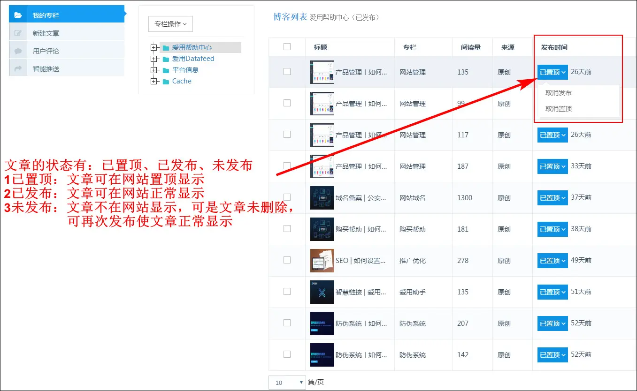
Task: Click the 爱用帮助中心 folder icon
Action: (x=166, y=48)
